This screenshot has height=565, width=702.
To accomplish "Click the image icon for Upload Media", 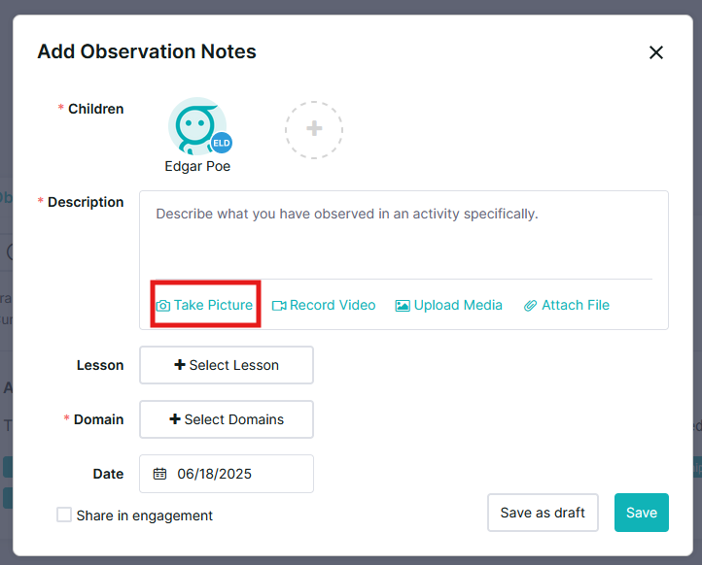I will point(403,306).
